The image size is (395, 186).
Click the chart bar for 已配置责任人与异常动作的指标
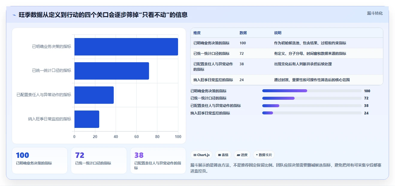tap(94, 95)
